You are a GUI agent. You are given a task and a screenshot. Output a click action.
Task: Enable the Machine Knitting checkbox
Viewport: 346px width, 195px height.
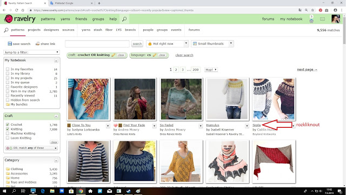point(8,133)
